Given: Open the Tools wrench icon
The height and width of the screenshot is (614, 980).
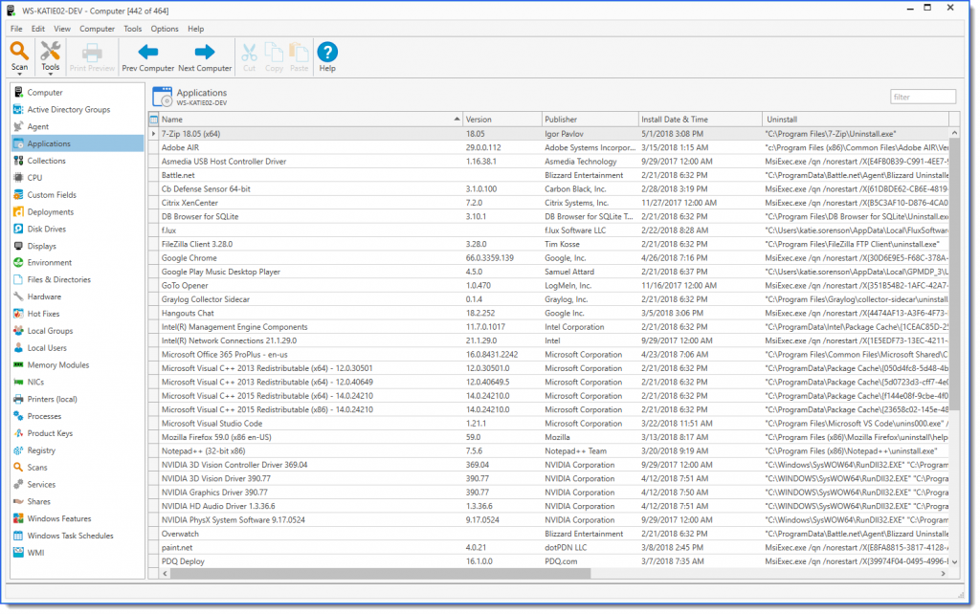Looking at the screenshot, I should pos(50,51).
